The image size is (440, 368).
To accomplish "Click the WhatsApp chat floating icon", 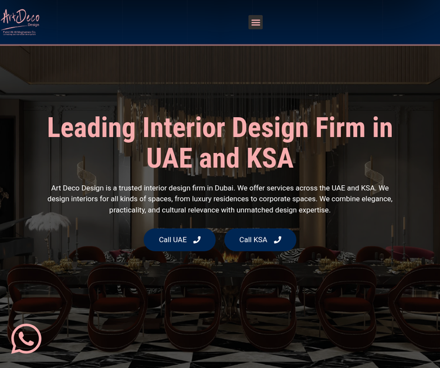I will point(26,339).
